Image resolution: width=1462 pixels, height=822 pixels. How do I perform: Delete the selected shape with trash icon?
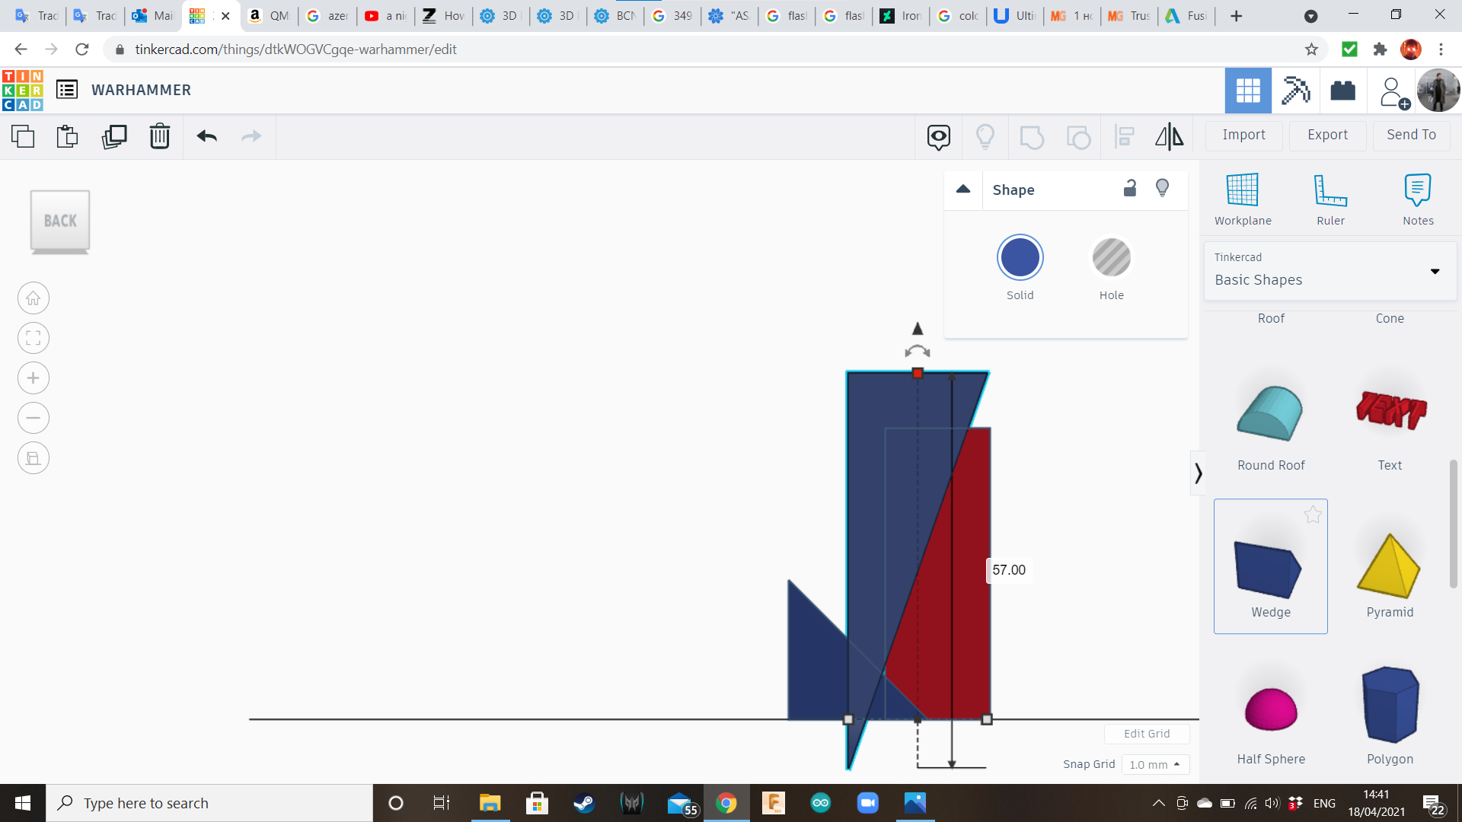[x=160, y=136]
